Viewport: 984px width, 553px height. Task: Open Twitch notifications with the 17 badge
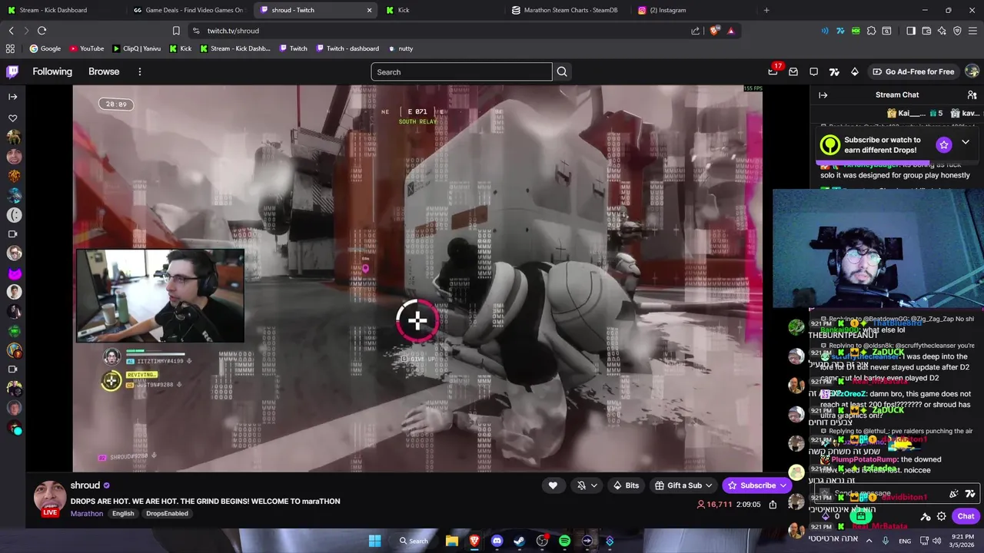pos(773,71)
